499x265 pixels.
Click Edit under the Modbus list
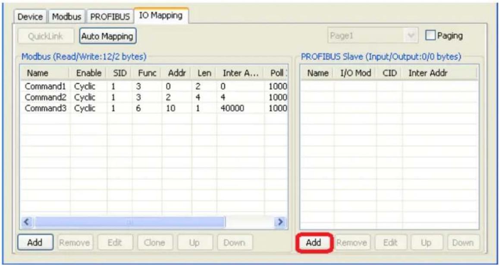[x=115, y=243]
